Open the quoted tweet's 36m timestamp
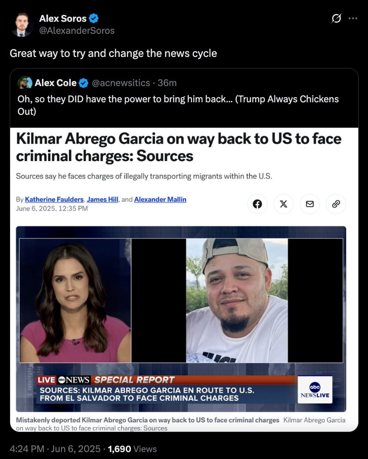This screenshot has height=459, width=368. (x=167, y=83)
